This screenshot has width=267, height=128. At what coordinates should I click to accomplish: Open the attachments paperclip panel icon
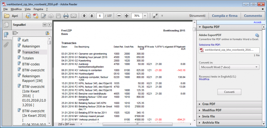[6, 44]
